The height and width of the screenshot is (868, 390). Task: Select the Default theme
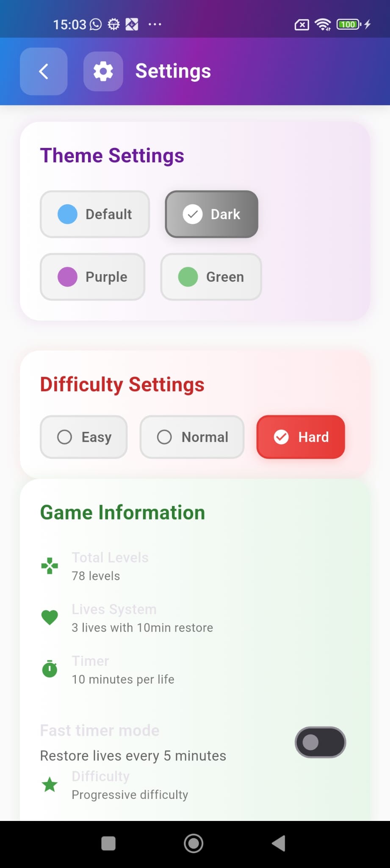(95, 214)
